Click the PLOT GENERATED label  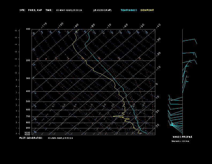(31, 138)
